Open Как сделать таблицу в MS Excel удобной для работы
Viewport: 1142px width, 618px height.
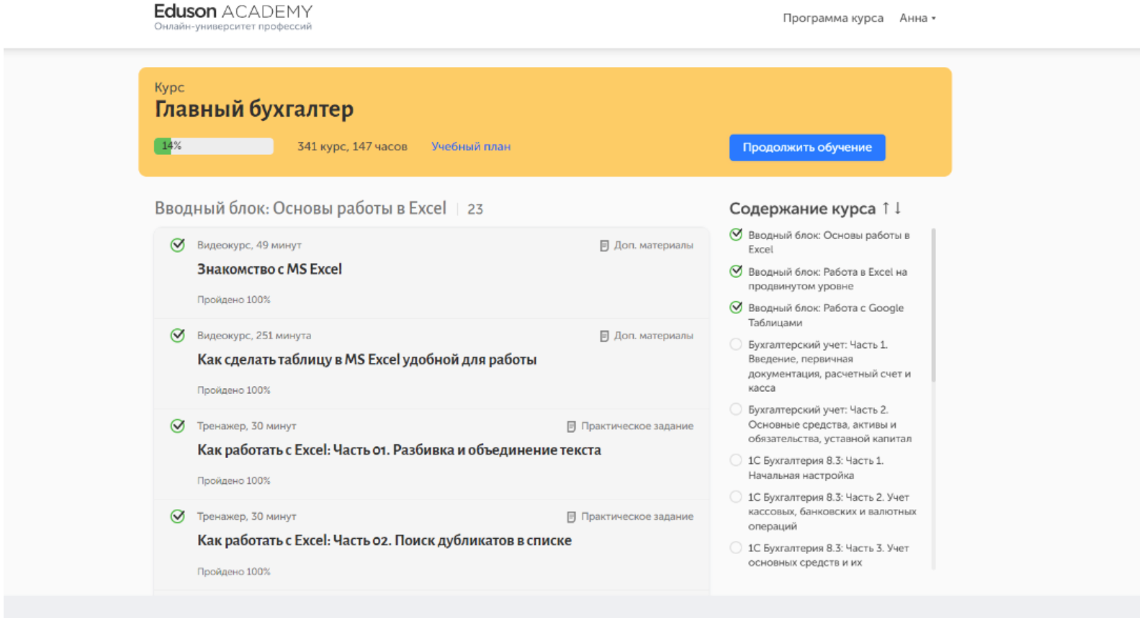coord(367,359)
